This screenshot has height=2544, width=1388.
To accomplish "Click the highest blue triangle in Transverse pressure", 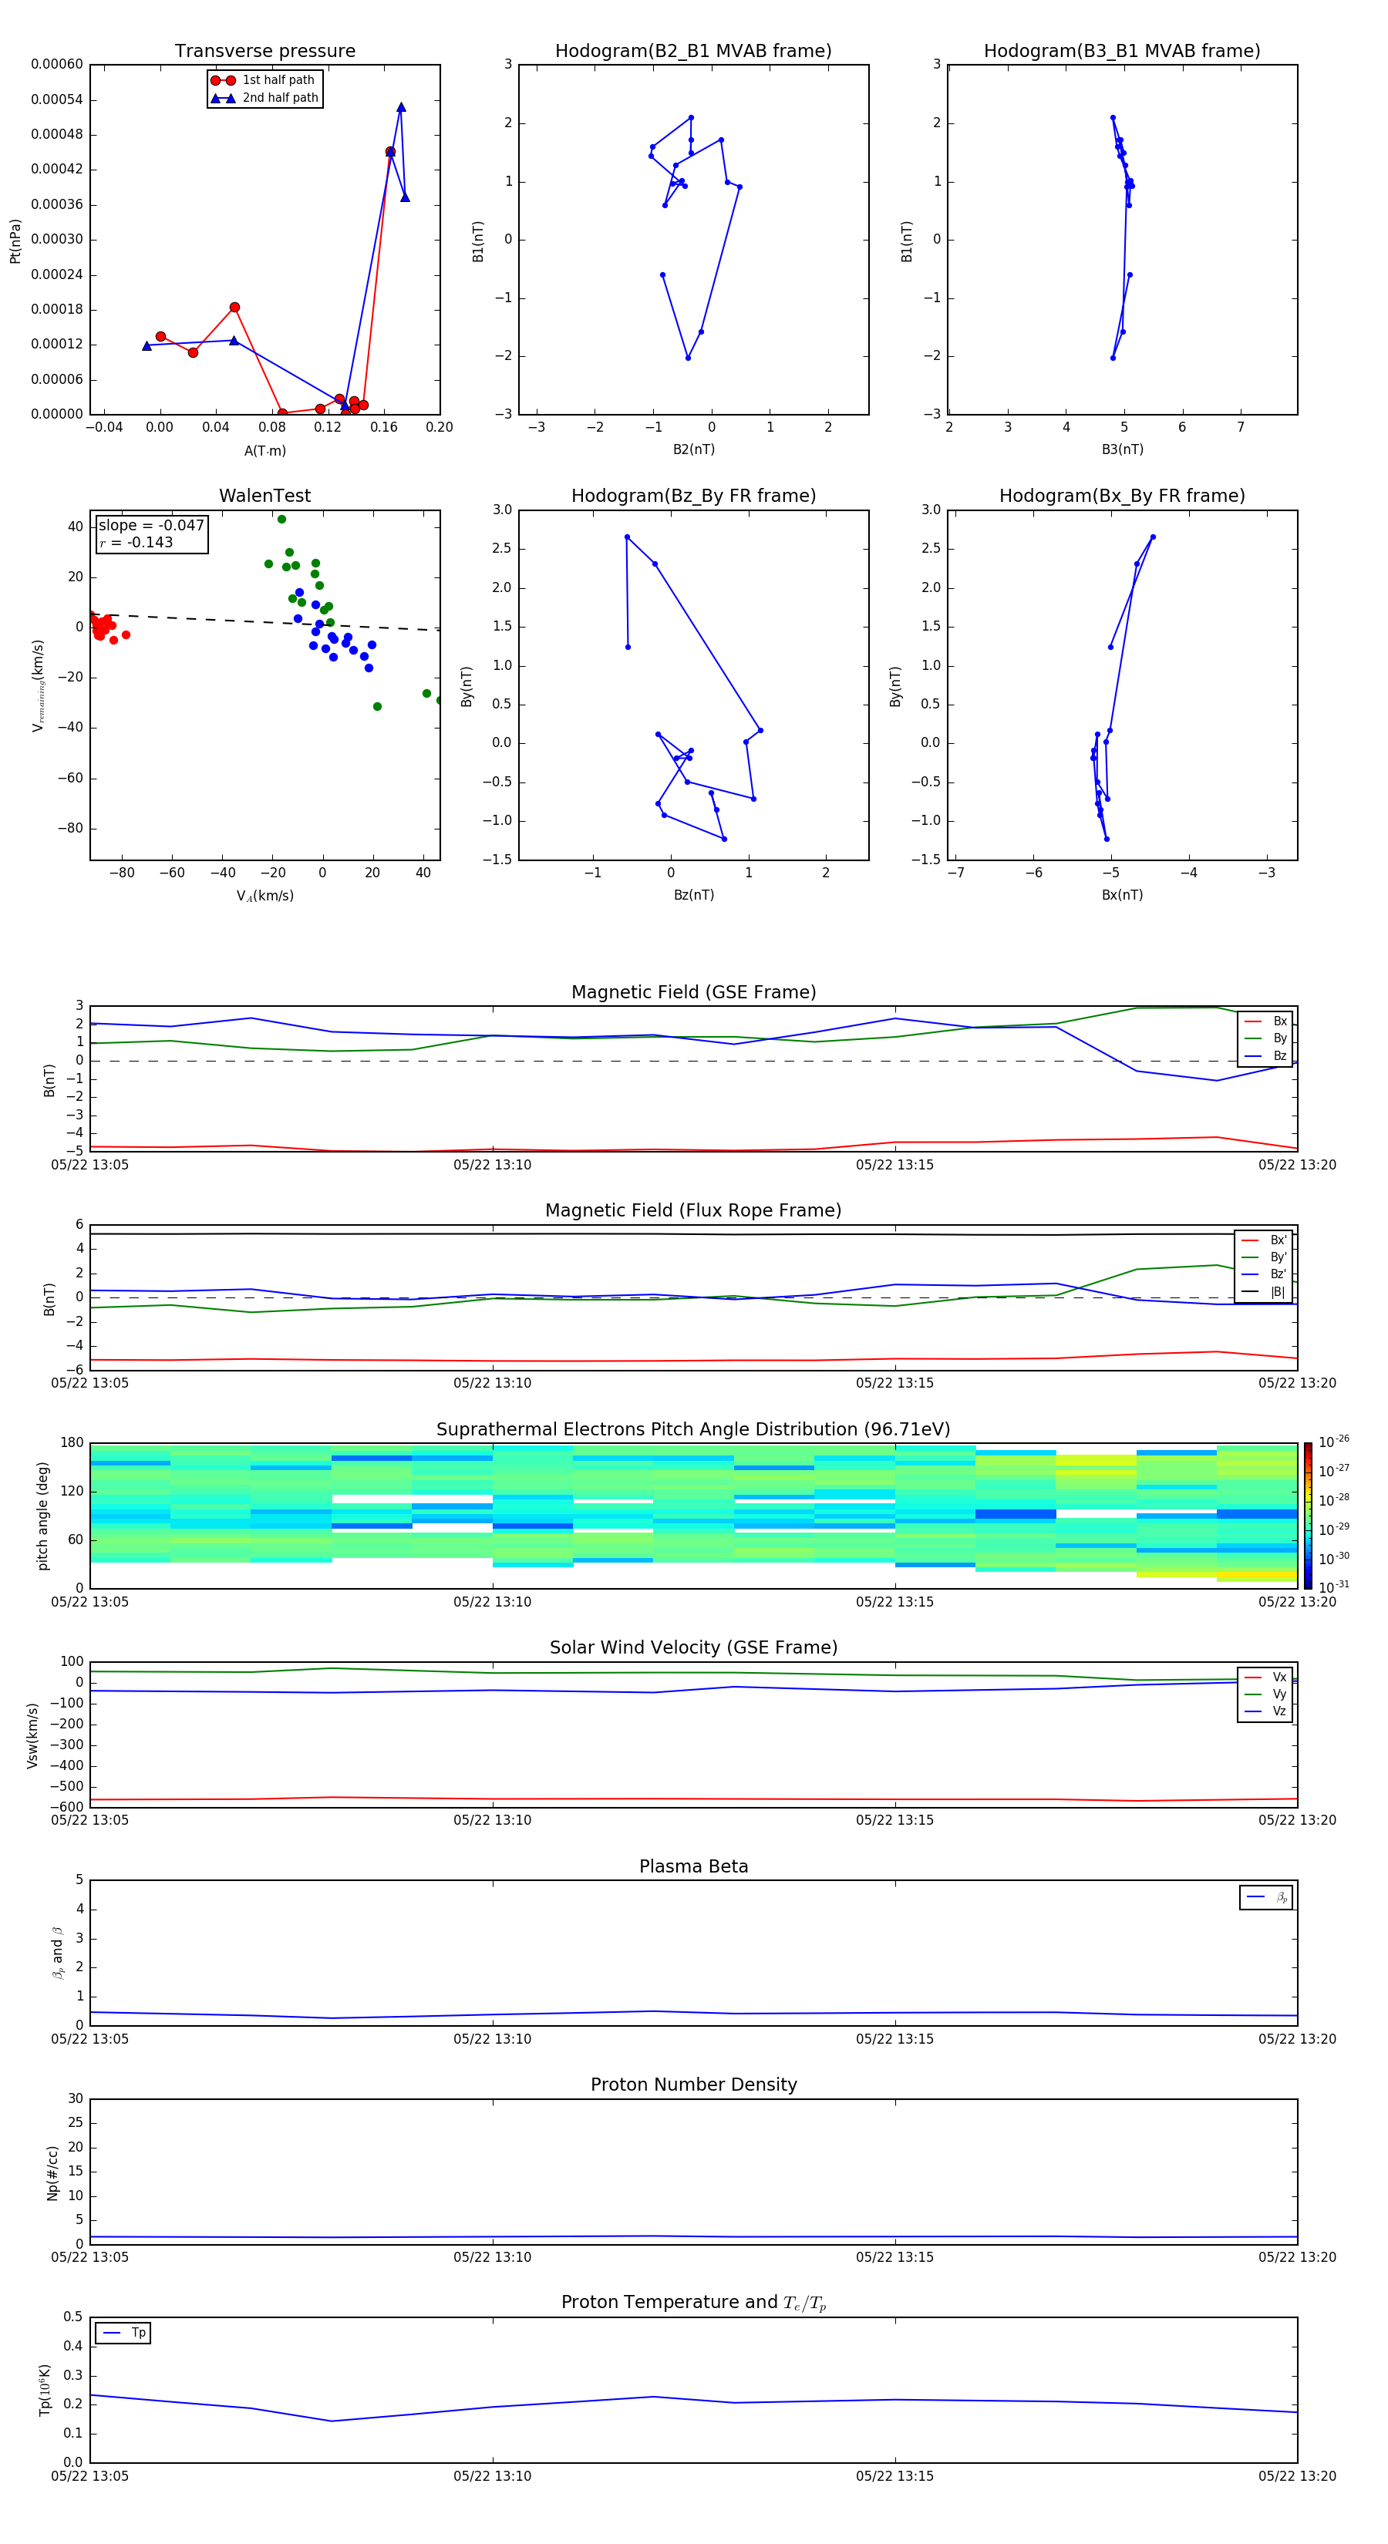I will pyautogui.click(x=401, y=106).
